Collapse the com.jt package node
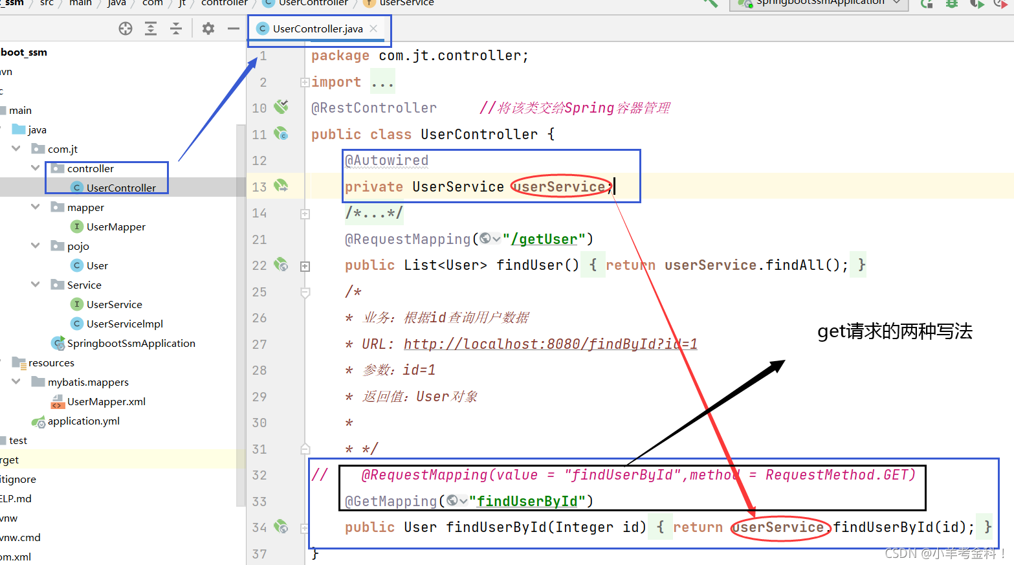This screenshot has width=1014, height=565. click(x=16, y=149)
